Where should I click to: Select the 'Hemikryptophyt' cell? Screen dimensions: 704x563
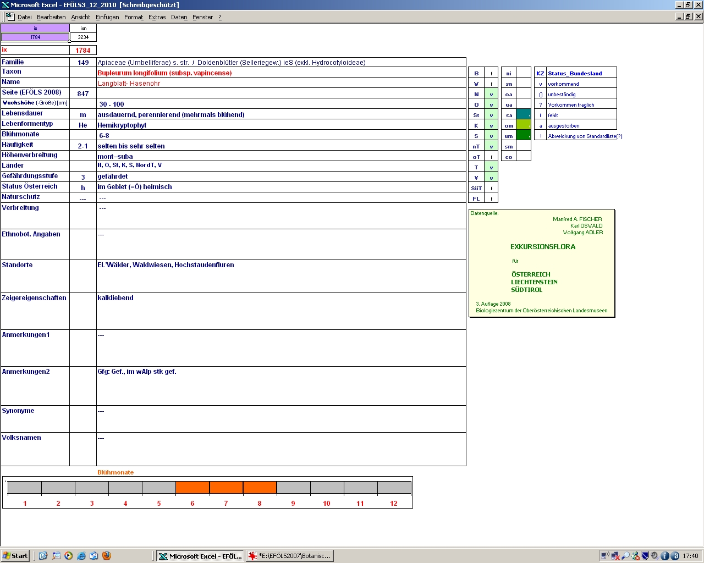(281, 125)
